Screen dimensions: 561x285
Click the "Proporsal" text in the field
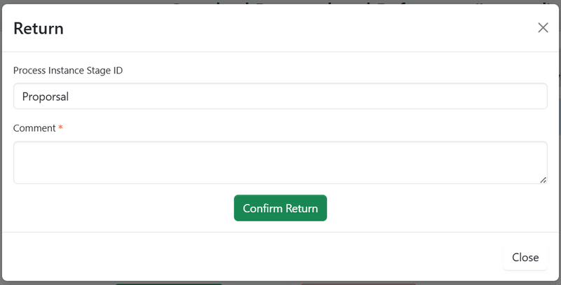tap(46, 97)
